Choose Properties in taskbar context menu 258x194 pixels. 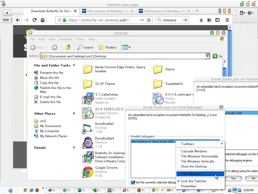(x=200, y=186)
